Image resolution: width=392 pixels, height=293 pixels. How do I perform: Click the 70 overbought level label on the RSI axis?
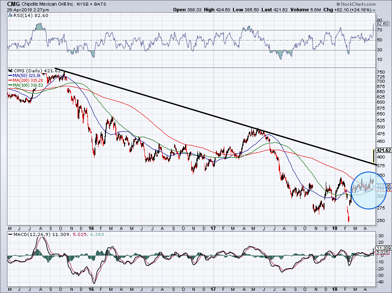(379, 30)
